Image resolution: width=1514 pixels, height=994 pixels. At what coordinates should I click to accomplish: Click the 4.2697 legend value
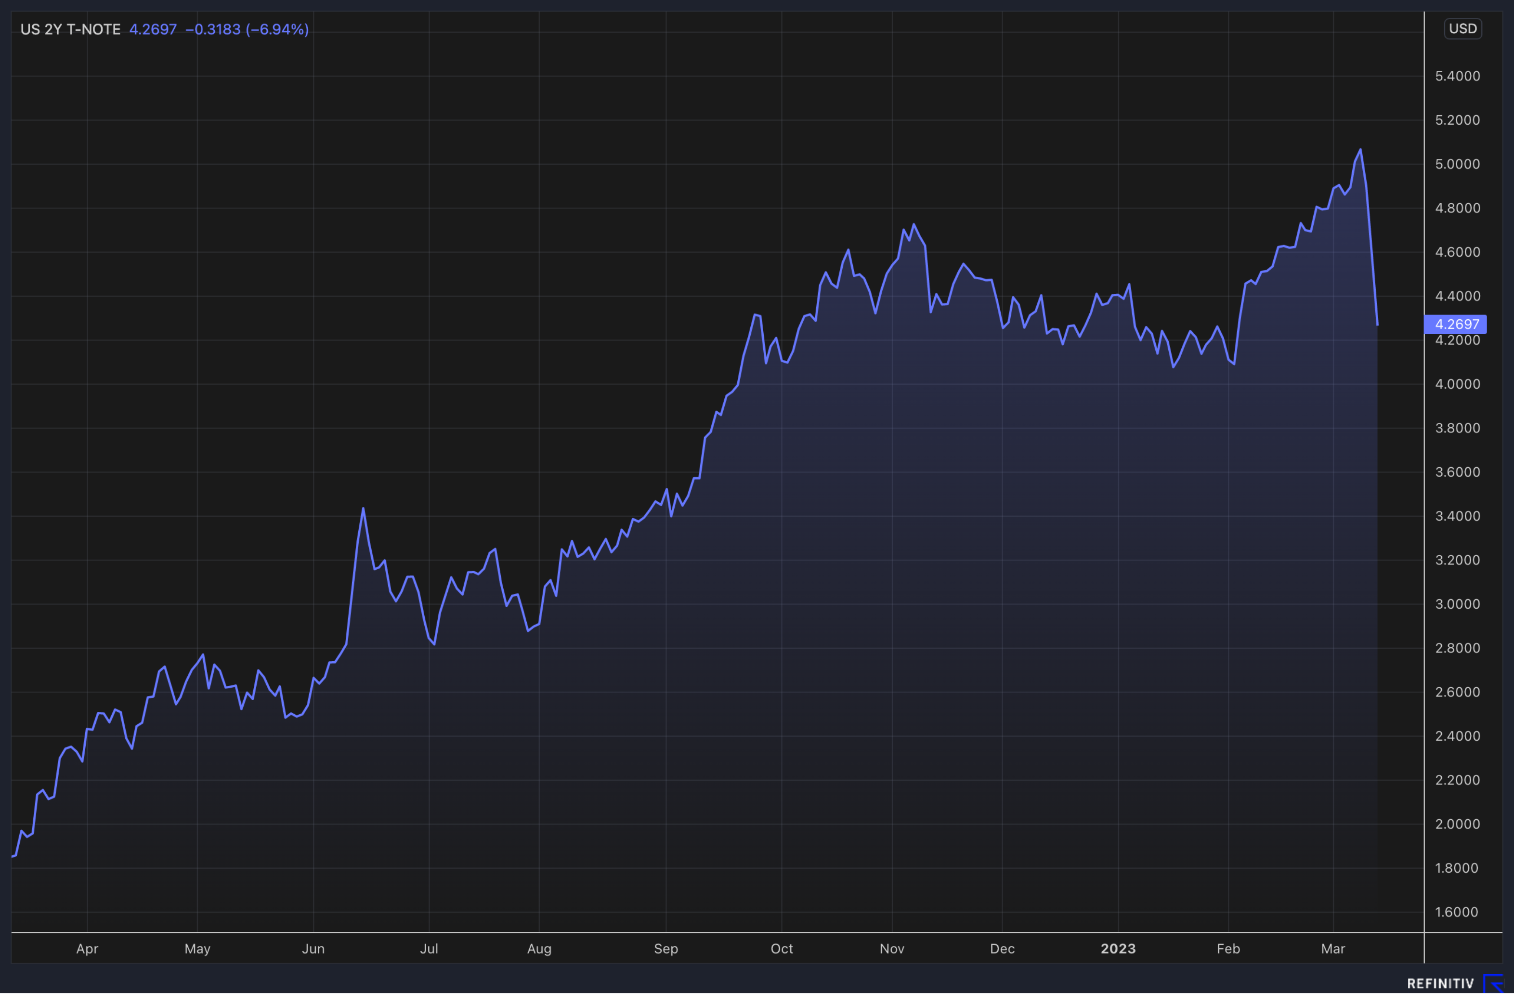click(x=153, y=29)
